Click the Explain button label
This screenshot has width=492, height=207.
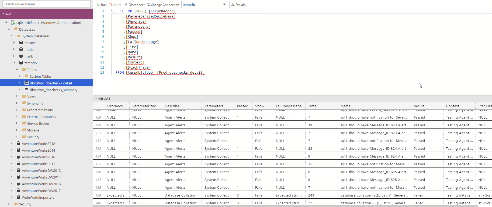click(240, 5)
